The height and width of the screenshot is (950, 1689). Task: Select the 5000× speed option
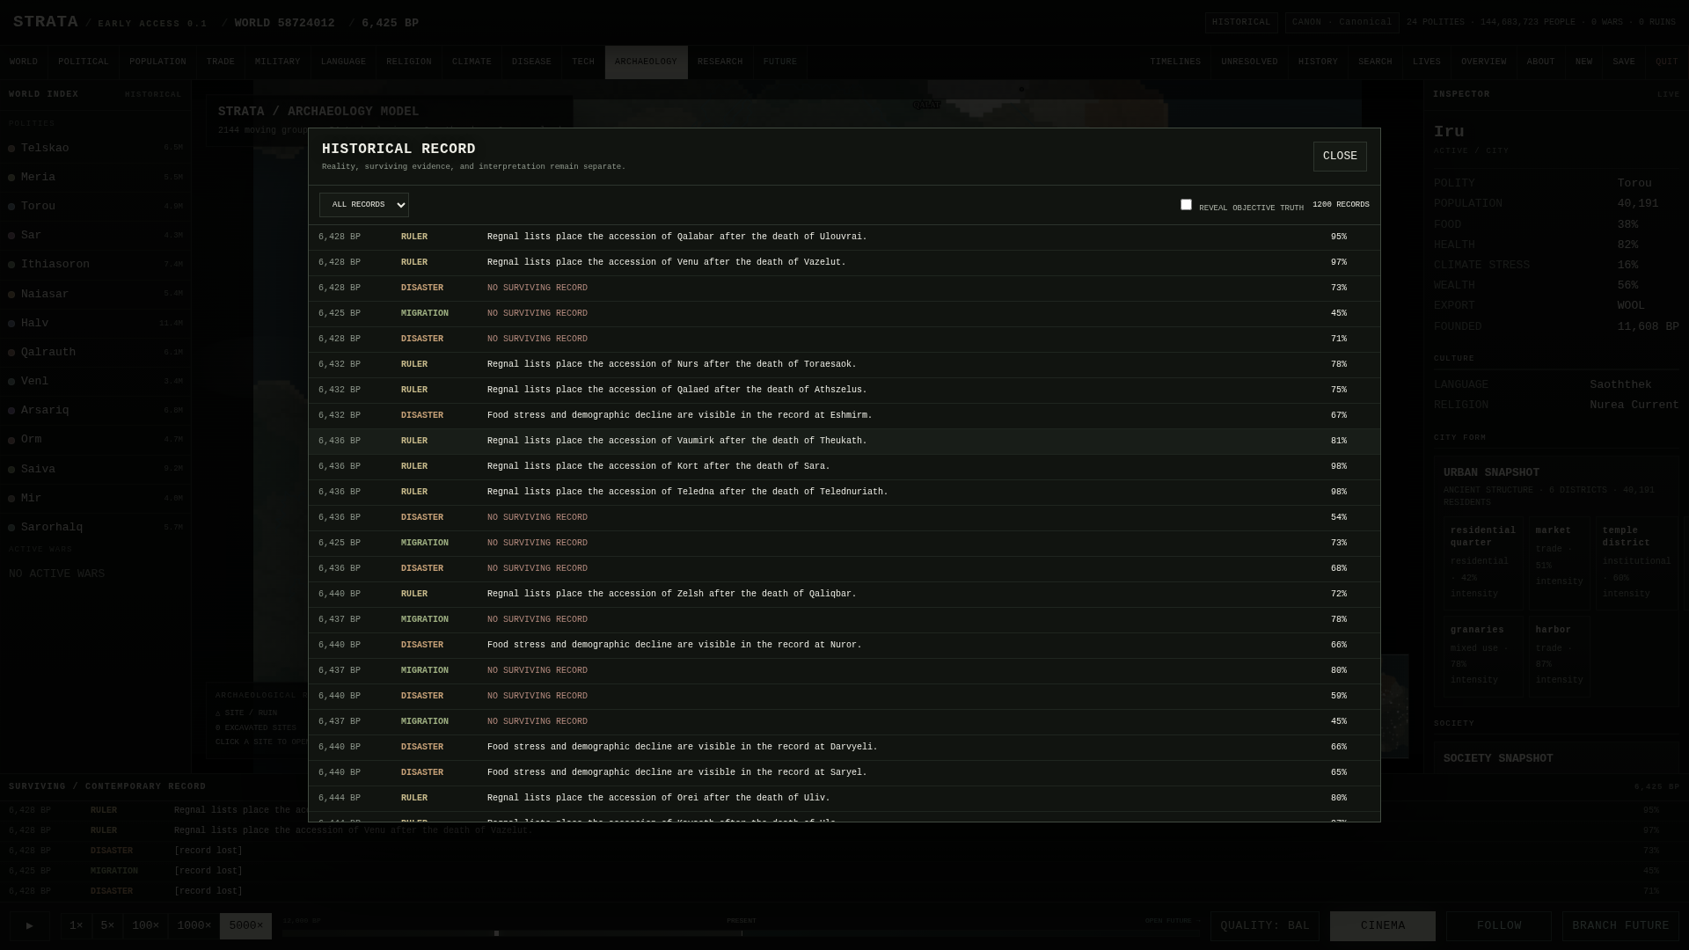(x=245, y=925)
